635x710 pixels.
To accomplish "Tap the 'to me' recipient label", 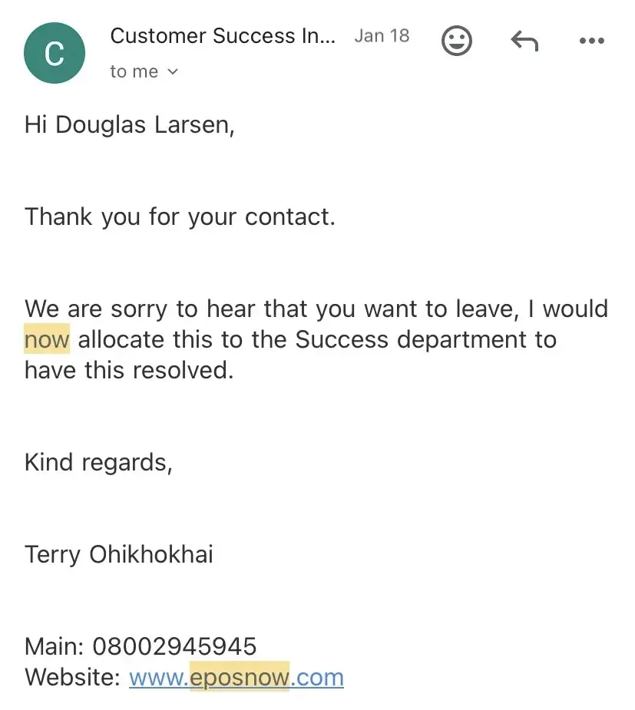I will tap(134, 71).
